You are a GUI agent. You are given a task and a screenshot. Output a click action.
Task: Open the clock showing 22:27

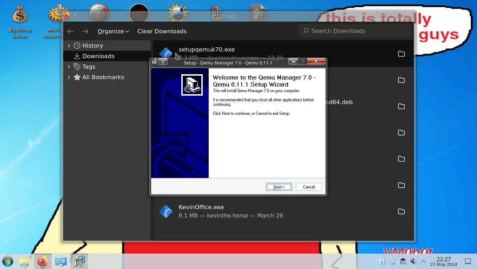tap(443, 261)
